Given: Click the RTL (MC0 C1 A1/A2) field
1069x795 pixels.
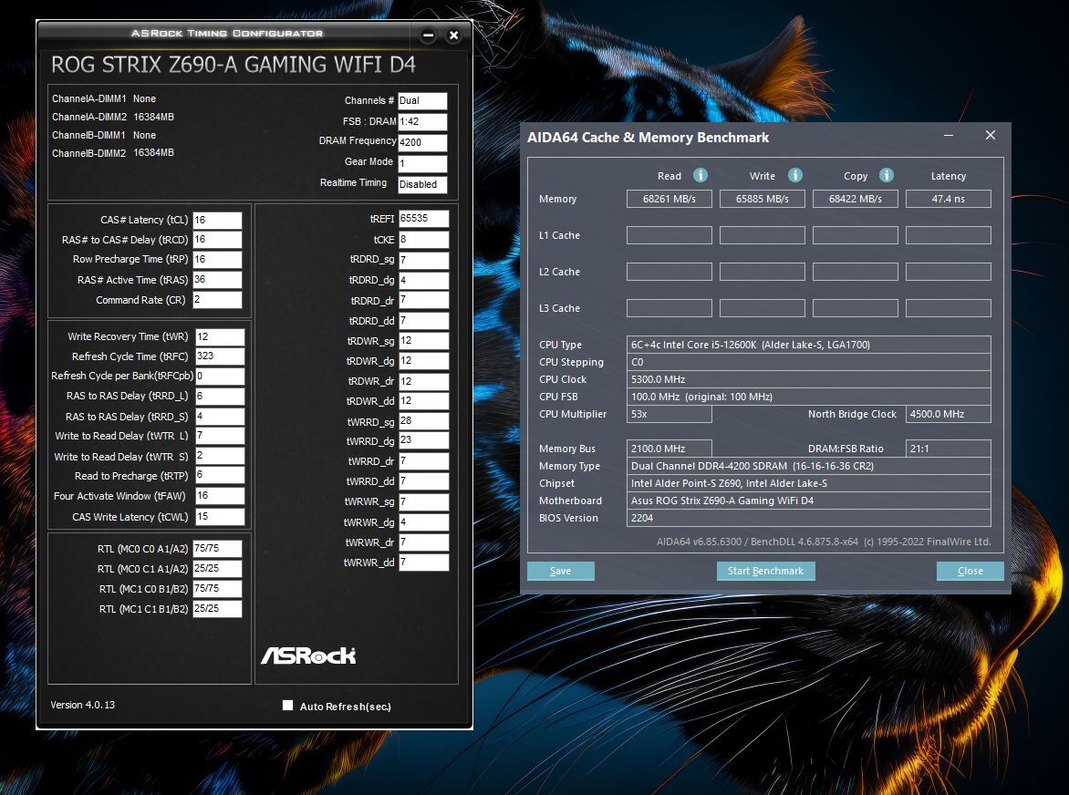Looking at the screenshot, I should (x=217, y=568).
